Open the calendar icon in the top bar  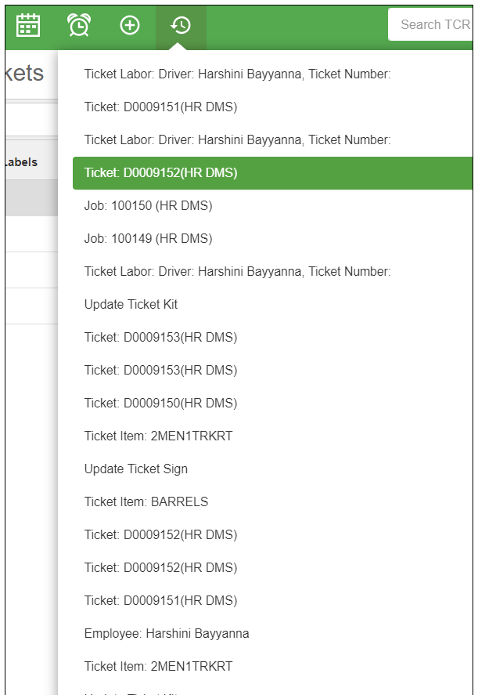(x=28, y=25)
